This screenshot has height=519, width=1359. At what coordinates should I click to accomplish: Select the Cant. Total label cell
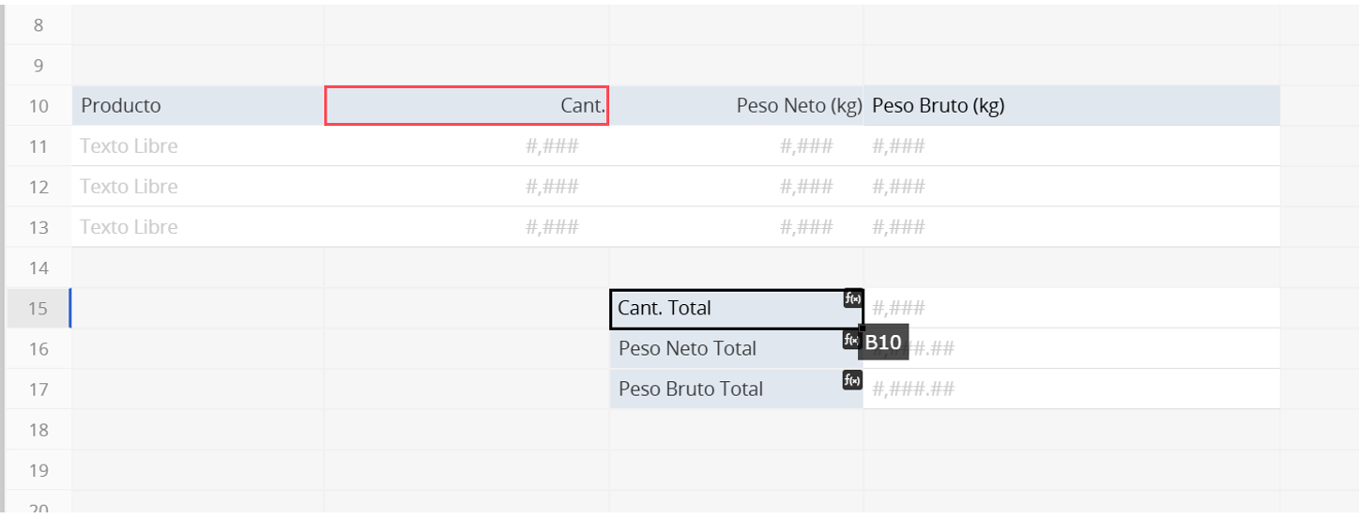point(737,309)
